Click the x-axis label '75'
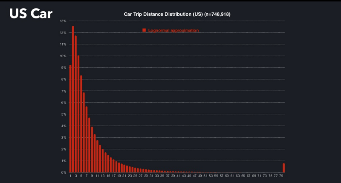This screenshot has width=341, height=183. click(270, 176)
